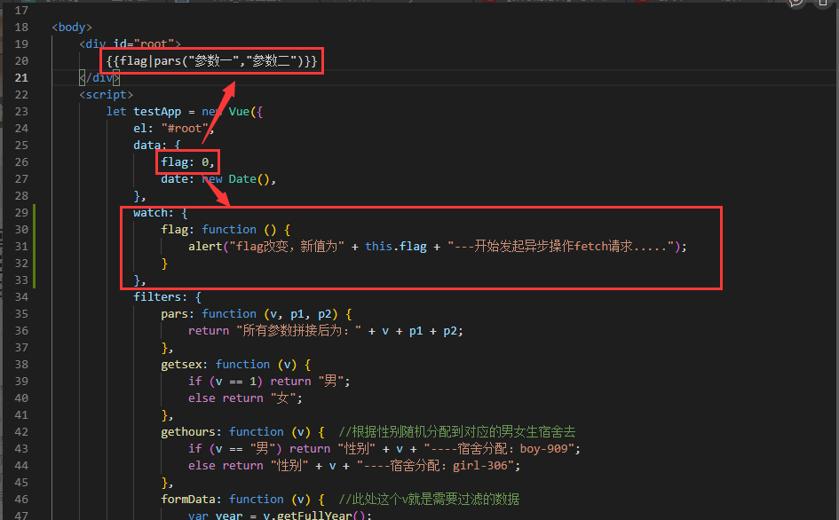This screenshot has height=520, width=839.
Task: Click line number 34 in the gutter
Action: pyautogui.click(x=21, y=297)
